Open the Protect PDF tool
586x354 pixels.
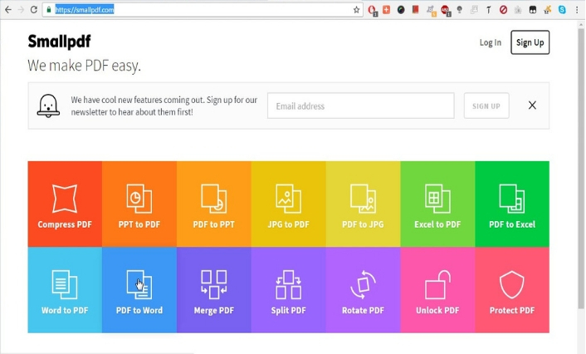pos(512,290)
